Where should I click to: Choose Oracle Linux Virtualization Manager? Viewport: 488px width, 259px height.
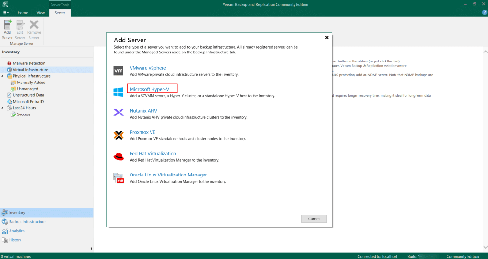tap(168, 175)
